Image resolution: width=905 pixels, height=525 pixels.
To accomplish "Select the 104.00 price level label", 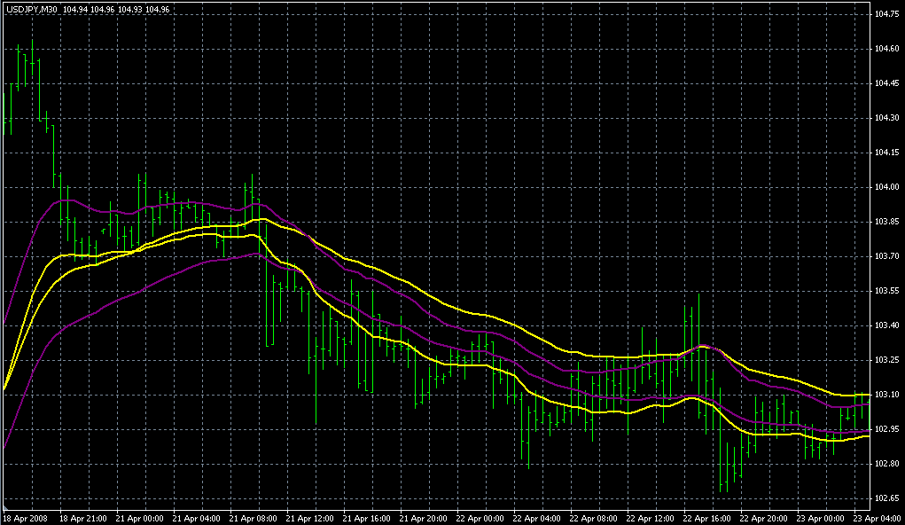I will (x=886, y=187).
